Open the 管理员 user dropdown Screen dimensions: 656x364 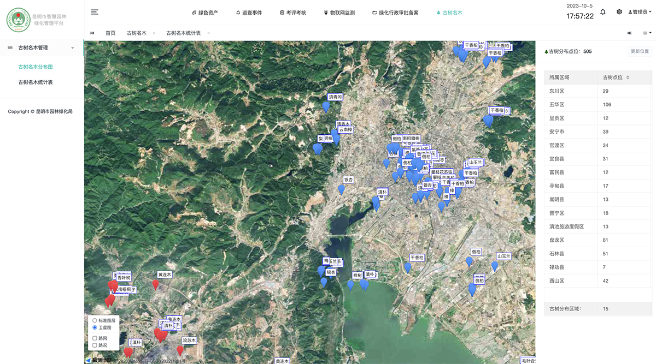point(639,12)
